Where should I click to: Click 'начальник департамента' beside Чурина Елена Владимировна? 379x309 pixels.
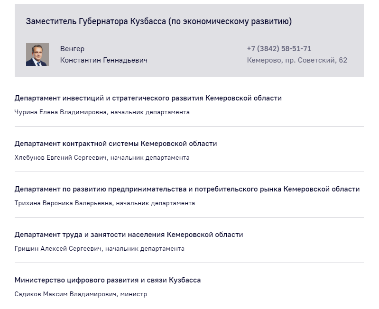(x=150, y=112)
